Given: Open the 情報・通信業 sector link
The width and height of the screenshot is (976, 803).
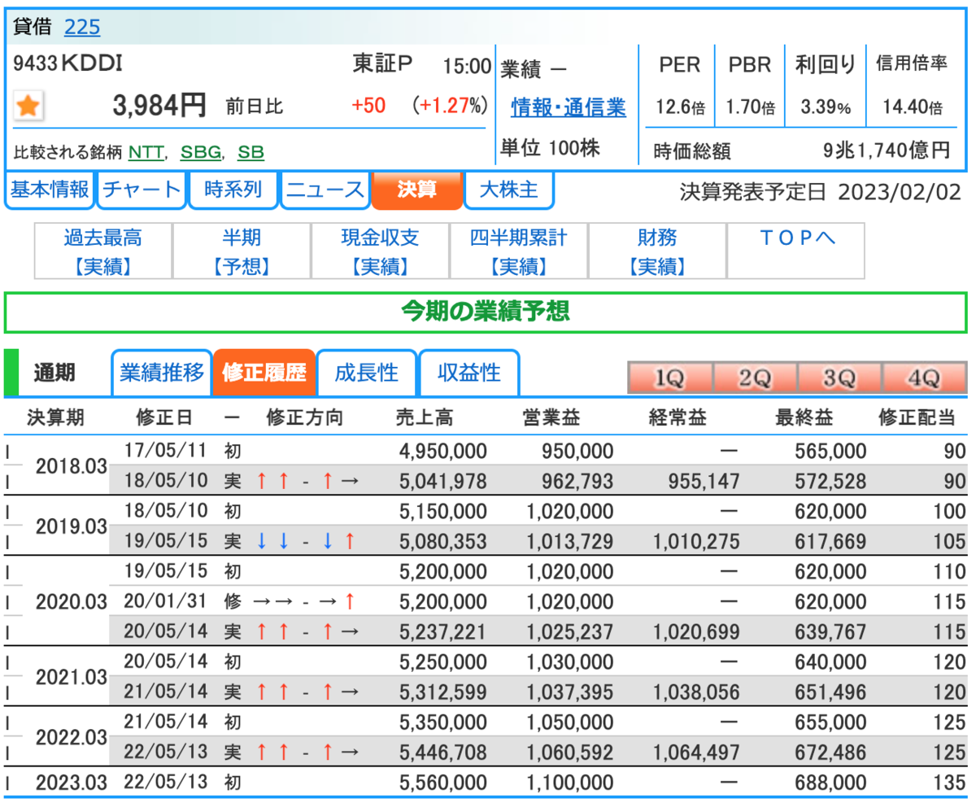Looking at the screenshot, I should (569, 106).
